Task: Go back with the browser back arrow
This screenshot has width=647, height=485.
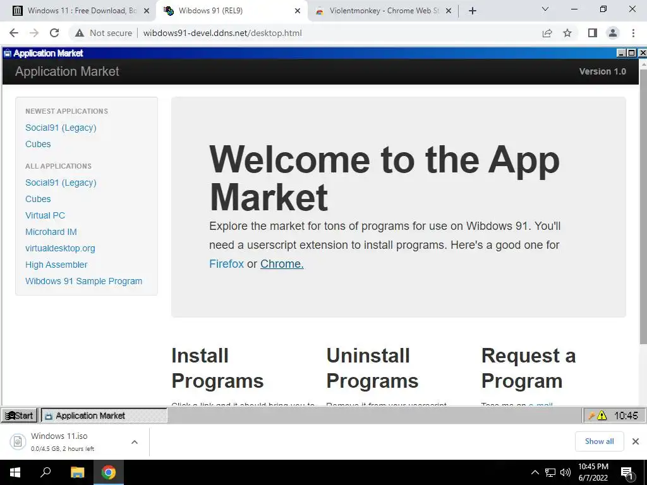Action: pos(14,33)
